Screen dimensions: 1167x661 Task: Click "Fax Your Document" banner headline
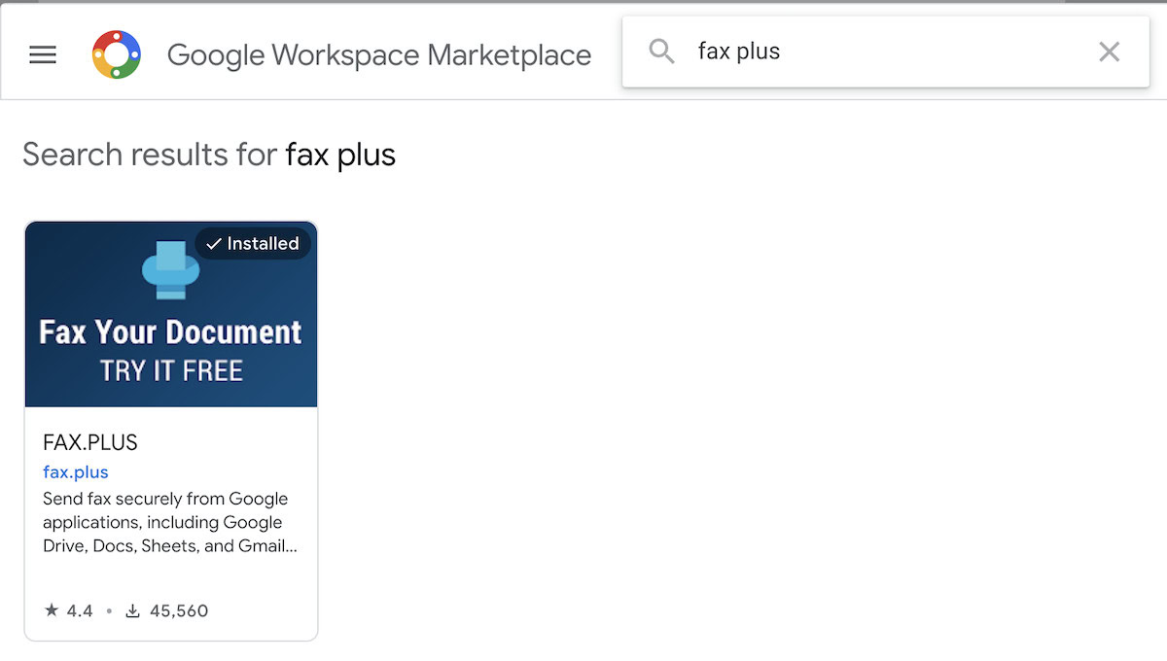171,332
